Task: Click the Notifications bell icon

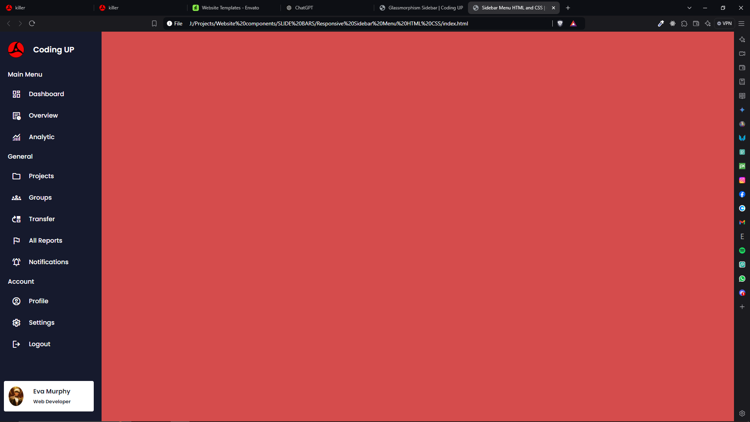Action: tap(16, 262)
